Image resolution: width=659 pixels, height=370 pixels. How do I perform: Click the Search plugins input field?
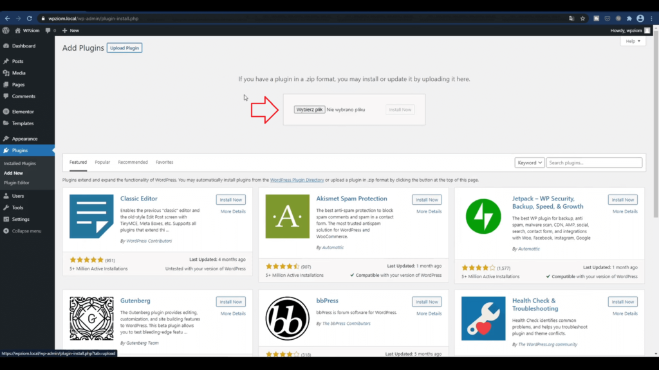(x=594, y=163)
